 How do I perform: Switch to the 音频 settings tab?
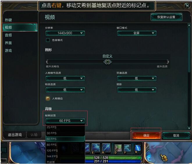8,35
